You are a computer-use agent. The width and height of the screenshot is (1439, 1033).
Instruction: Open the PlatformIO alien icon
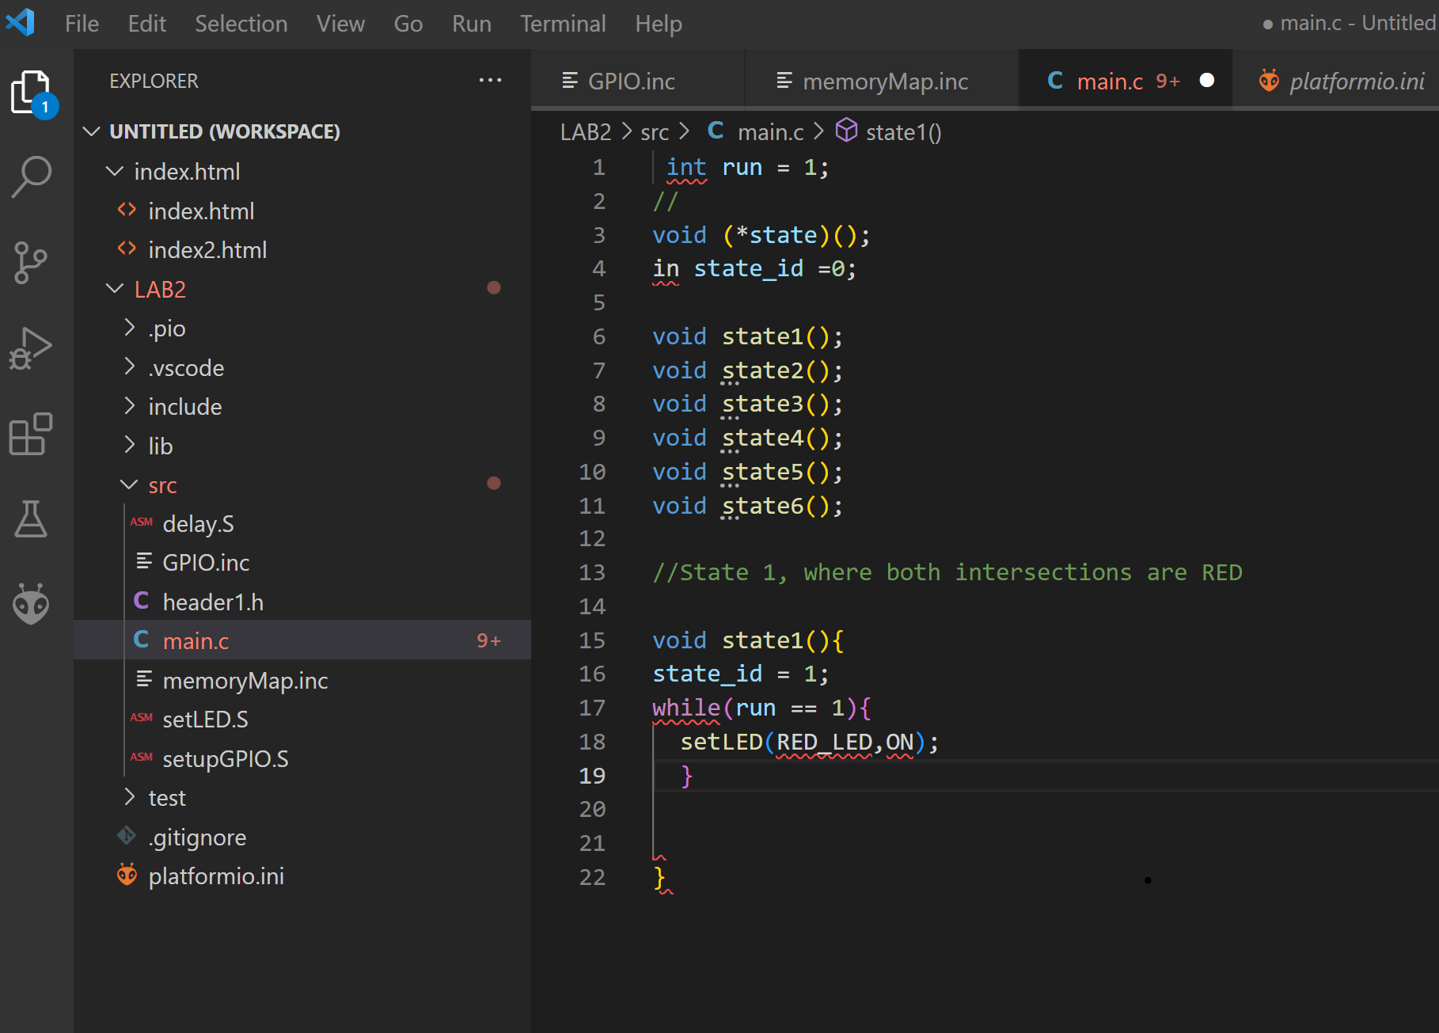[x=32, y=604]
